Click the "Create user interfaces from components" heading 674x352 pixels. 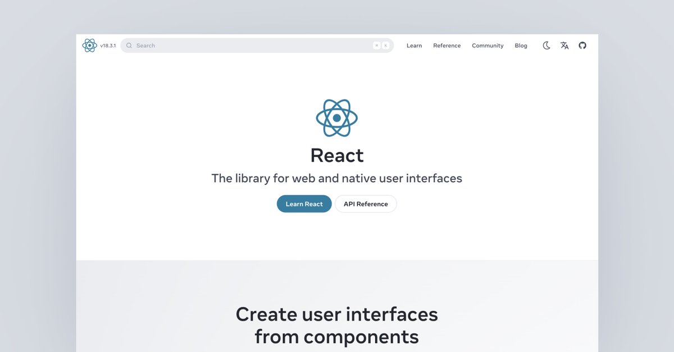point(337,325)
